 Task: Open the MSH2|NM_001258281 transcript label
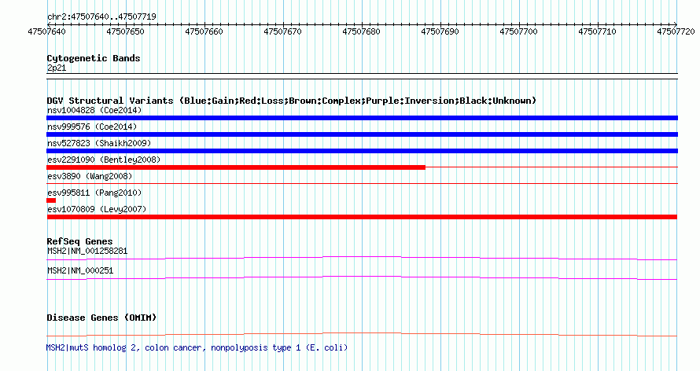pos(87,251)
